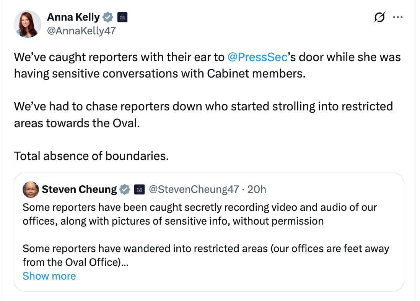Screen dimensions: 420x301
Task: Open the @PressSec mention link
Action: [x=257, y=57]
